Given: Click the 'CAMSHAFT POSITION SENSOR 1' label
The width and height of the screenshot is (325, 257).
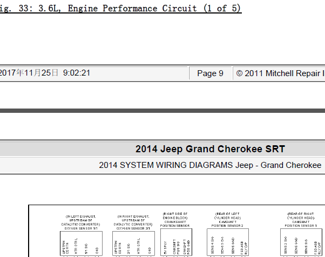Looking at the screenshot, I should point(301,224).
